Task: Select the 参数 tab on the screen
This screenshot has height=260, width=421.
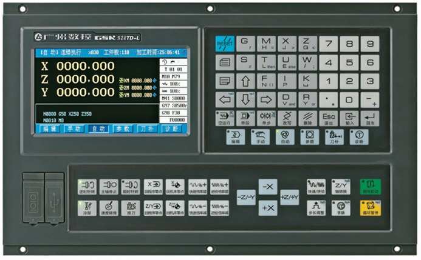Action: point(123,129)
